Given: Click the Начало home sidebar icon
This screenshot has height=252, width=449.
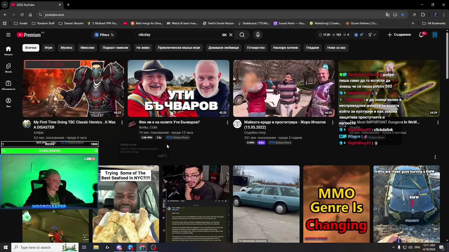Looking at the screenshot, I should (x=8, y=51).
